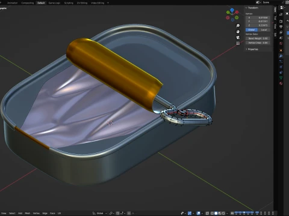Open the sidebar Tool tab
289x216 pixels.
275,18
